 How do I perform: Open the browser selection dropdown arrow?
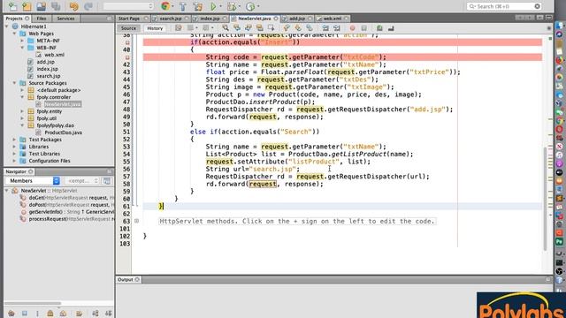(172, 6)
